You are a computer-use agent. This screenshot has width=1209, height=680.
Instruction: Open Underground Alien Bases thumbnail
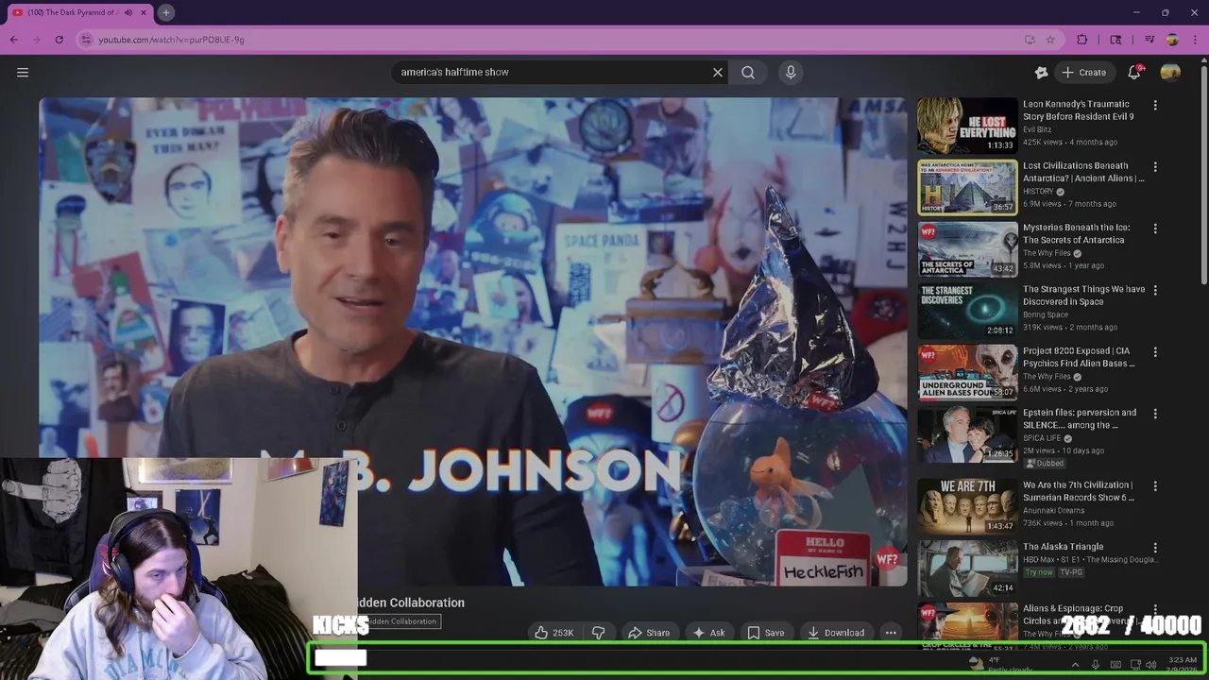[x=967, y=372]
